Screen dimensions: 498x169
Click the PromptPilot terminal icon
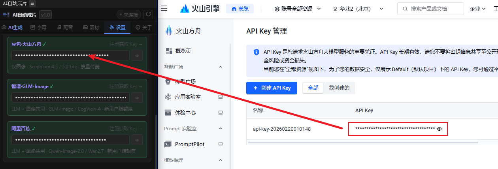pos(168,144)
